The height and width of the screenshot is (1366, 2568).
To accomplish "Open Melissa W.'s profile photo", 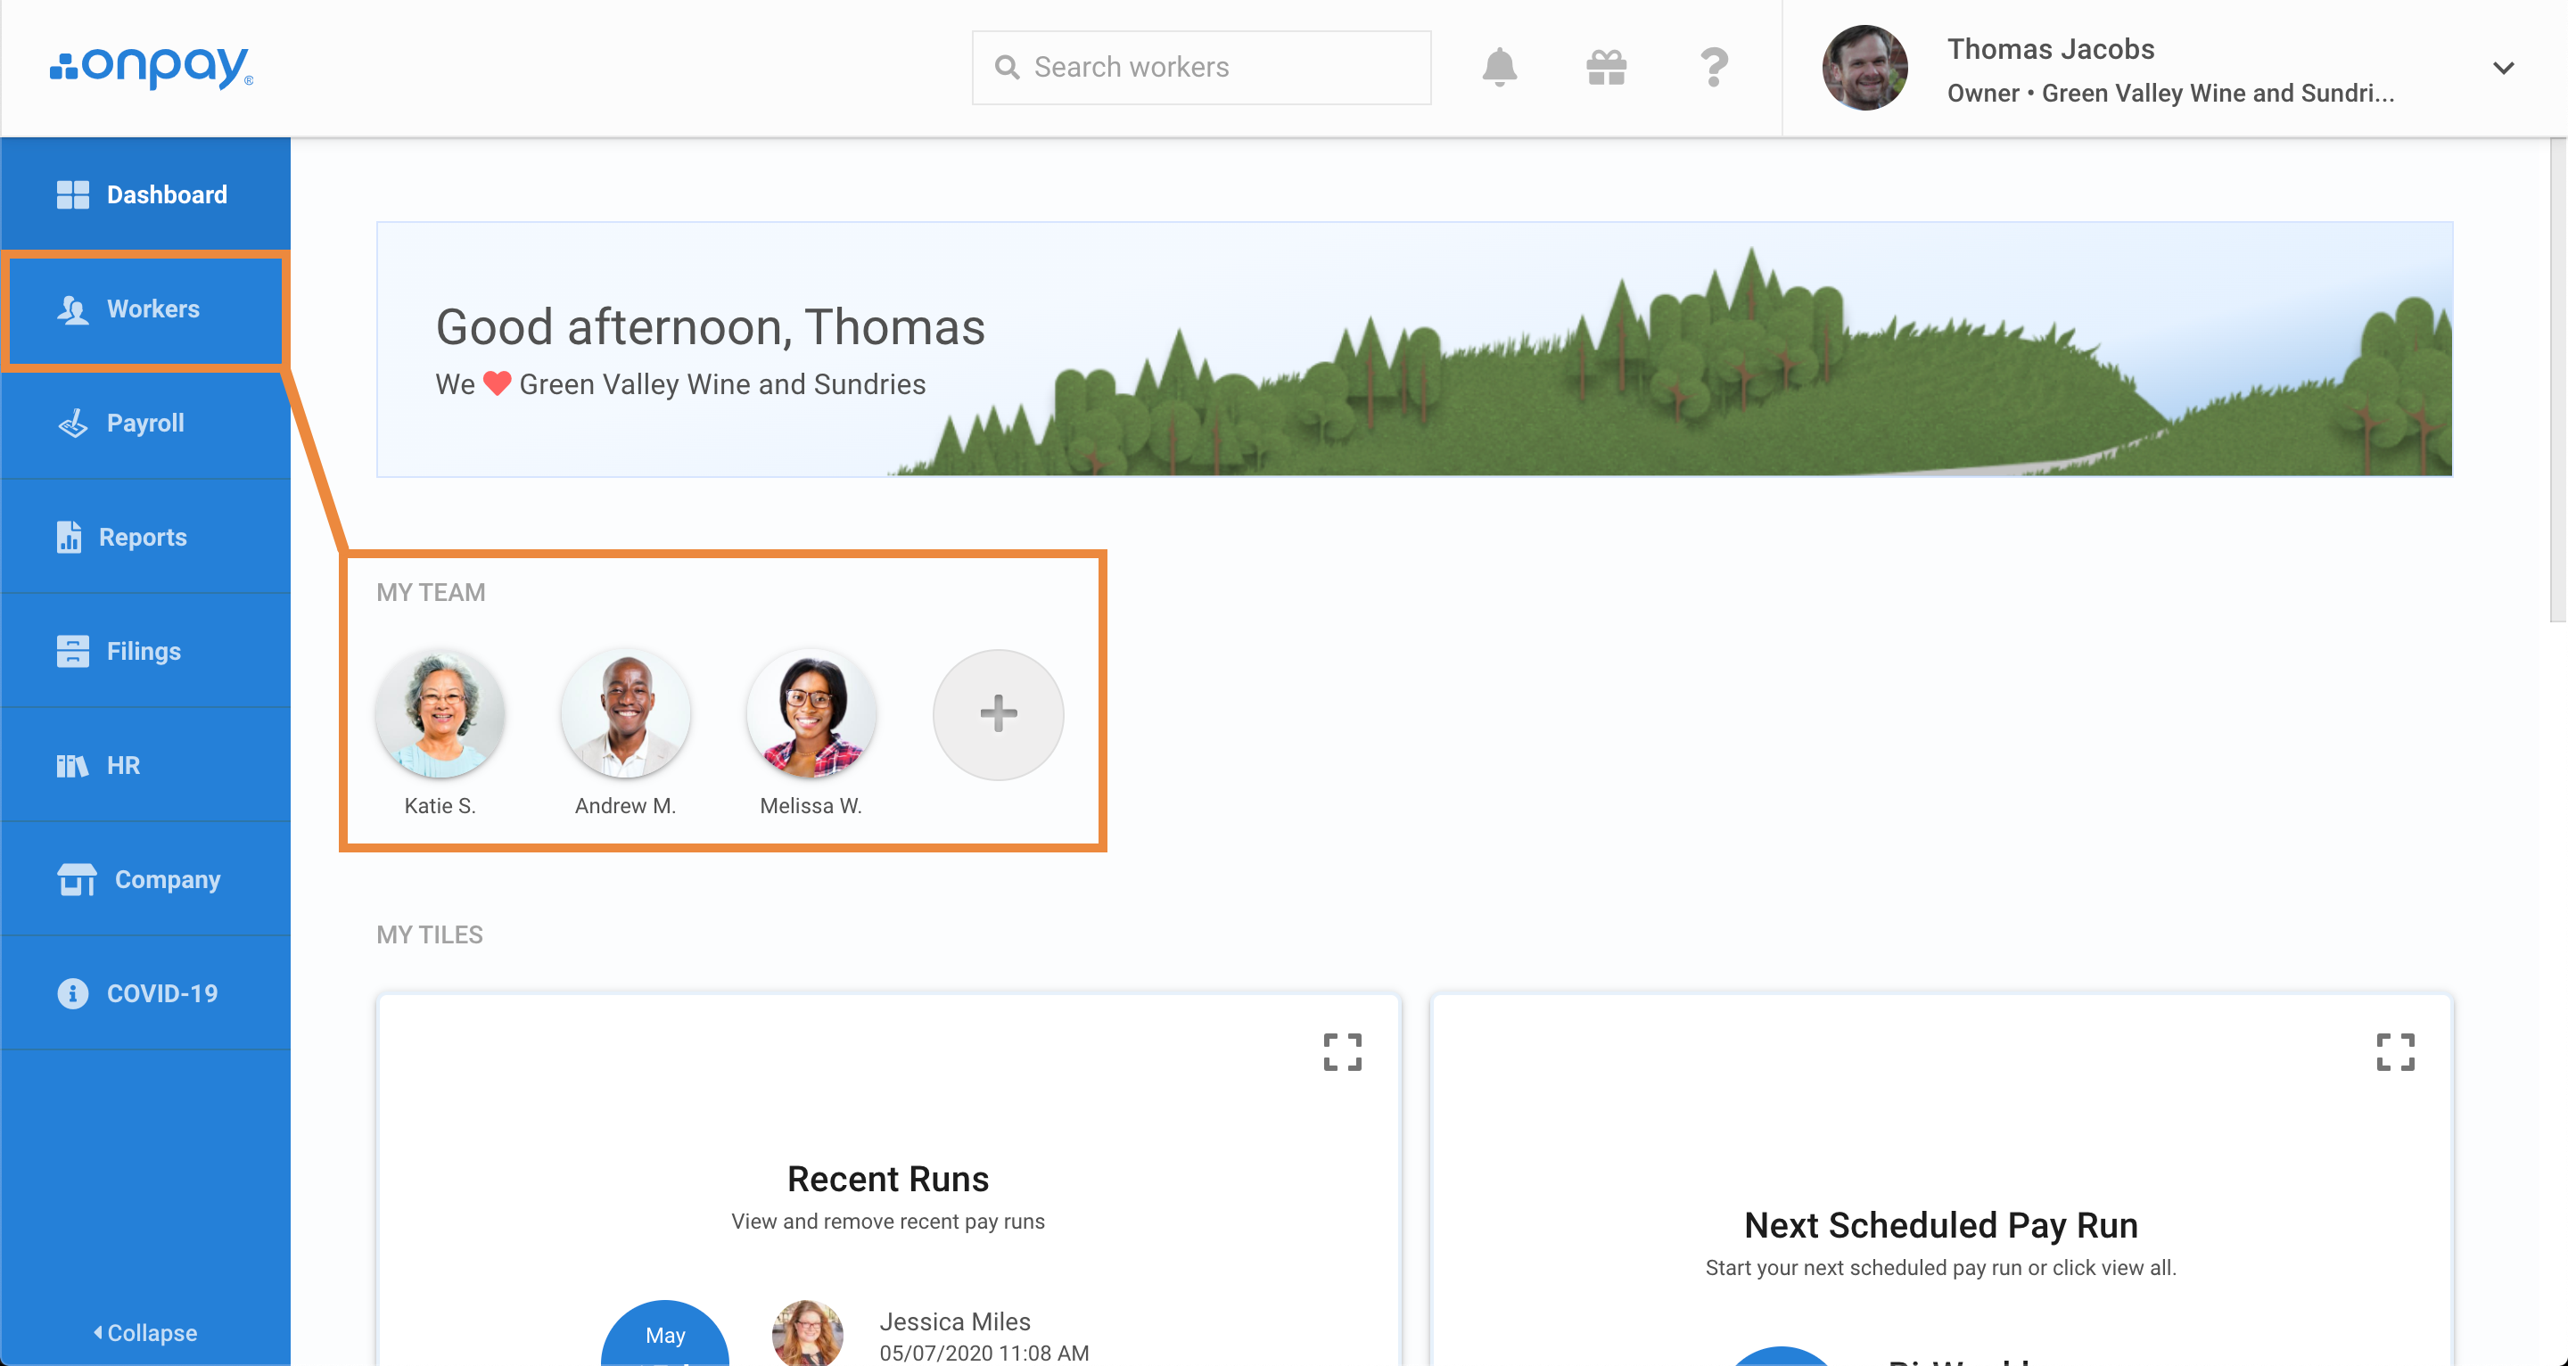I will tap(811, 714).
